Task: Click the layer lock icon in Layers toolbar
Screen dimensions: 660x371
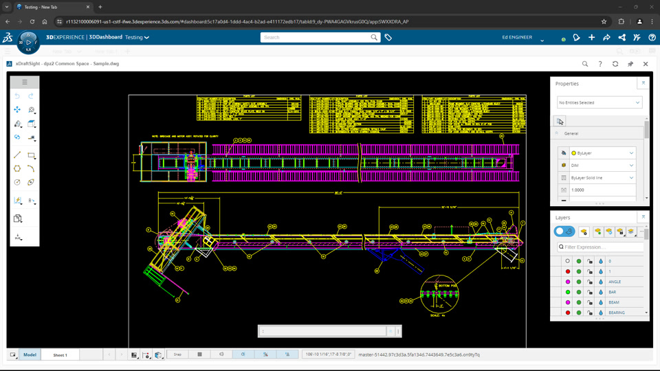Action: pos(620,232)
